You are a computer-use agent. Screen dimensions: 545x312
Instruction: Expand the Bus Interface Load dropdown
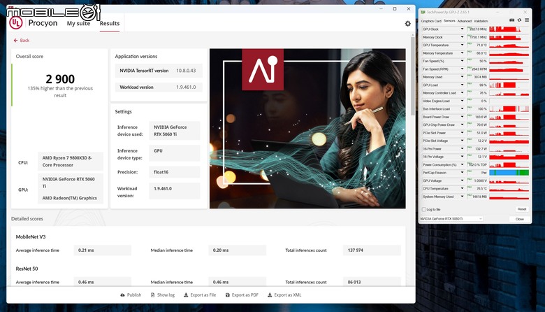tap(462, 109)
